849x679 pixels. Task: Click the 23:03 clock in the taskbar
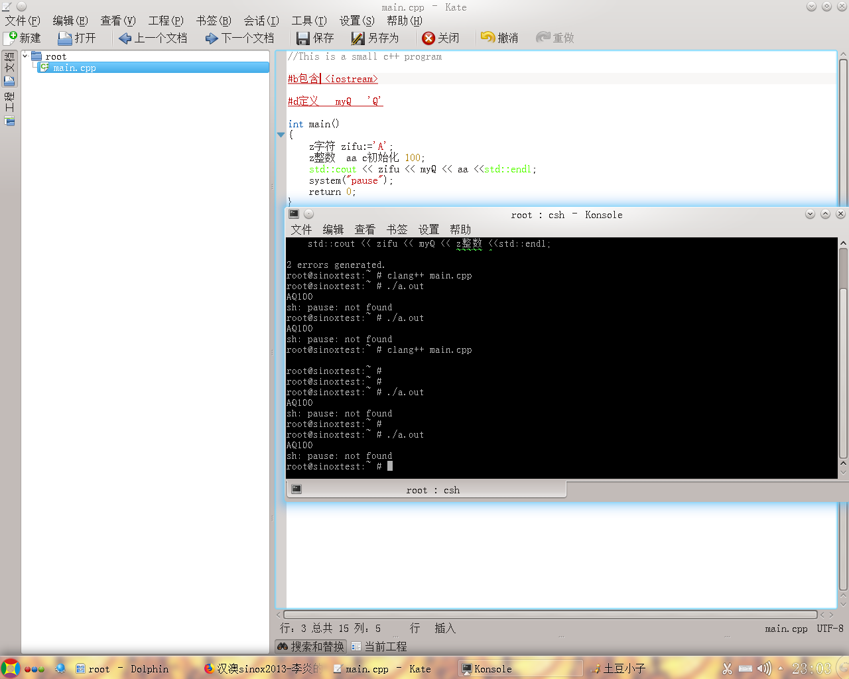pyautogui.click(x=811, y=668)
